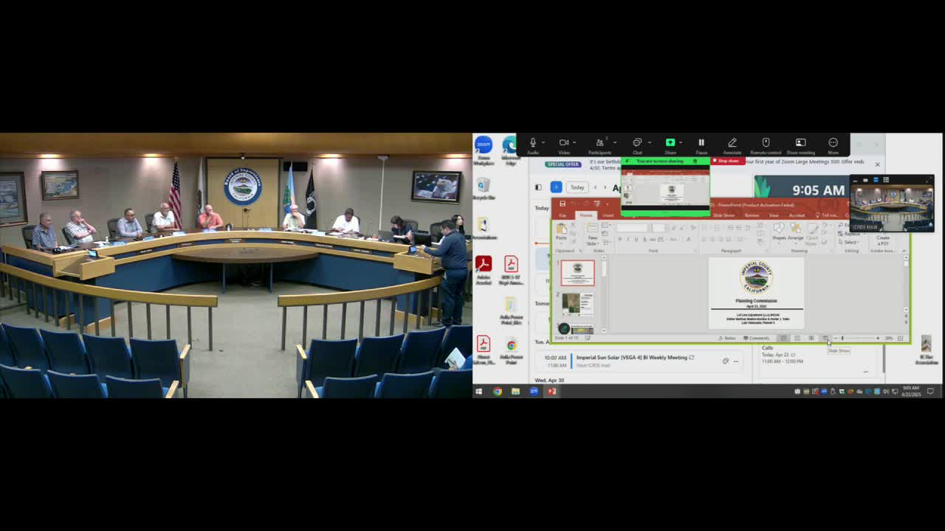Open the Zoom Chat panel
945x531 pixels.
point(636,143)
